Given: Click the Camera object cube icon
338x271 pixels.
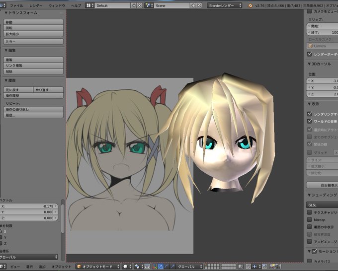Looking at the screenshot, I should [x=310, y=46].
